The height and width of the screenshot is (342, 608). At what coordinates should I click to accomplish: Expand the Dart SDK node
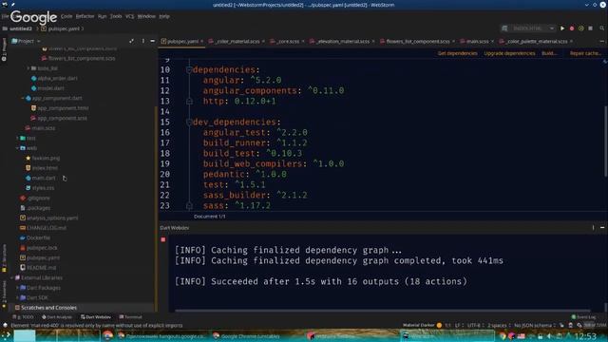17,297
